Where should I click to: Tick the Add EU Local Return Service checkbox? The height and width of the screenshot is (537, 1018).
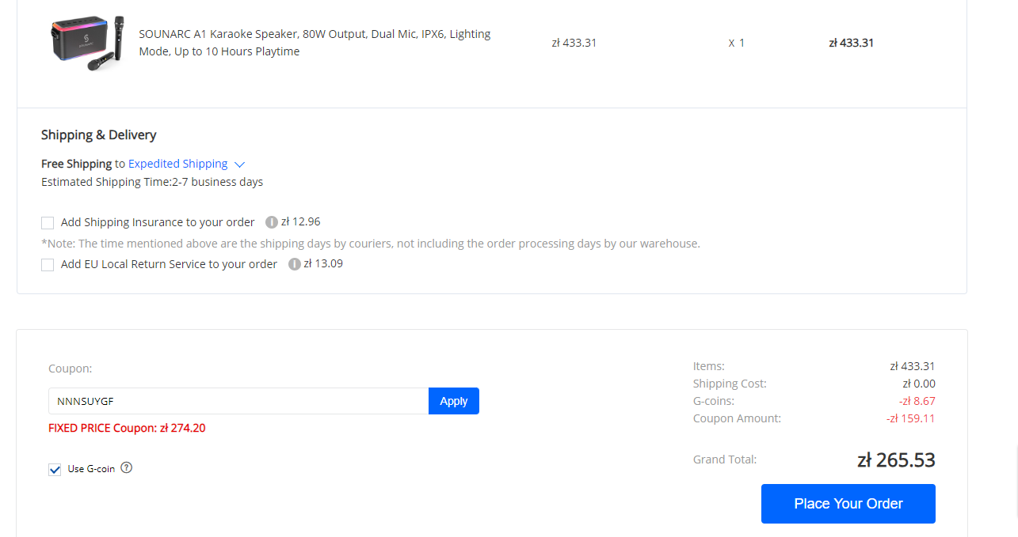click(48, 265)
